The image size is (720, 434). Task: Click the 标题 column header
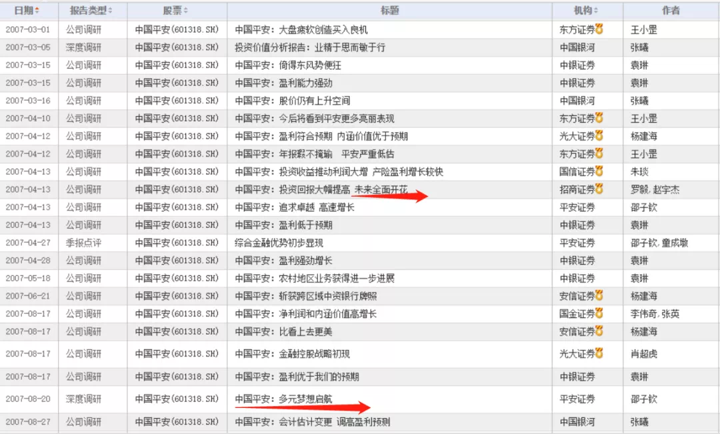(389, 10)
